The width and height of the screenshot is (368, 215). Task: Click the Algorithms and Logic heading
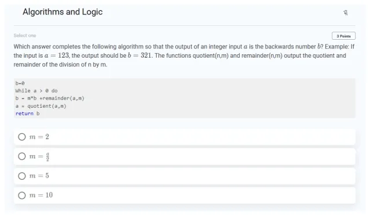(62, 12)
